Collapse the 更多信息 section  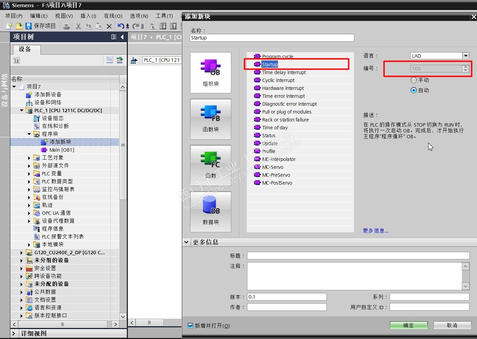(x=186, y=242)
